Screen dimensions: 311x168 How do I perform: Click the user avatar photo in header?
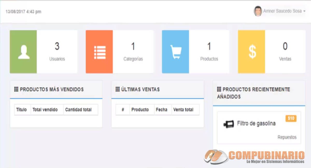tap(258, 11)
